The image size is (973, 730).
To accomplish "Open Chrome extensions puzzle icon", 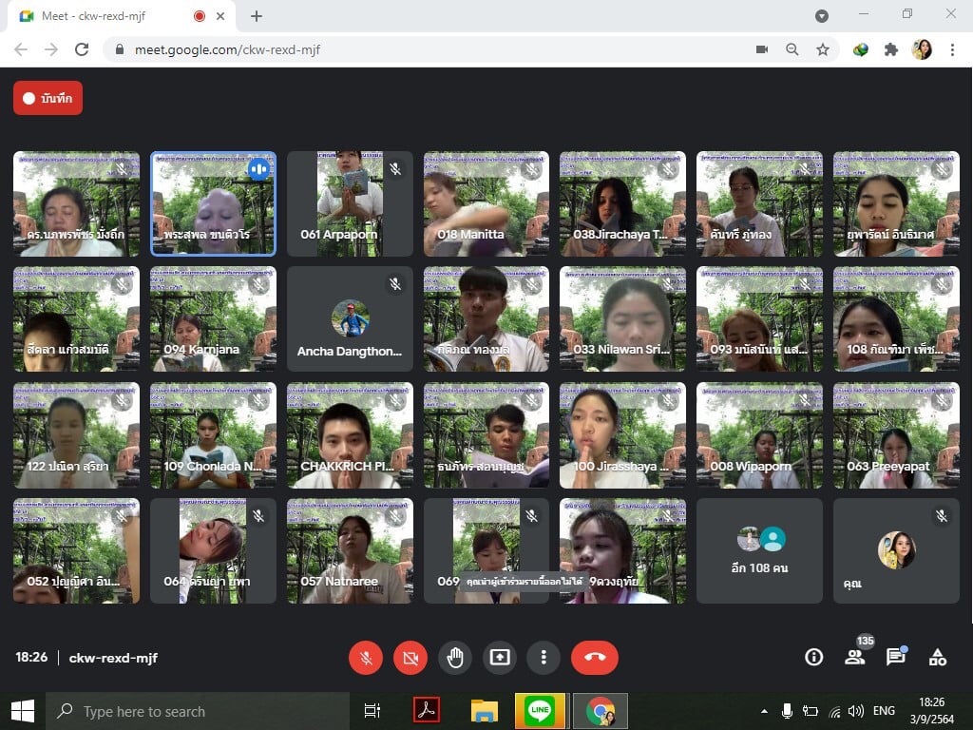I will pos(890,49).
